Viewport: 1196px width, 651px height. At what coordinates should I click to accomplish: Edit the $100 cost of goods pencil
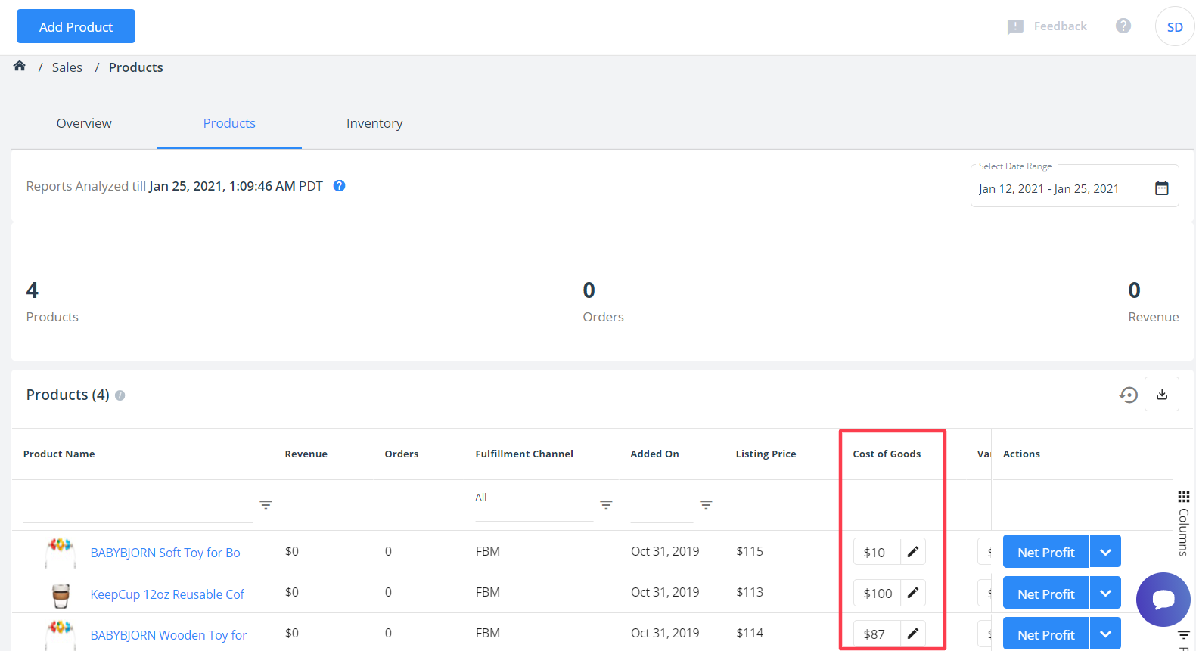913,593
